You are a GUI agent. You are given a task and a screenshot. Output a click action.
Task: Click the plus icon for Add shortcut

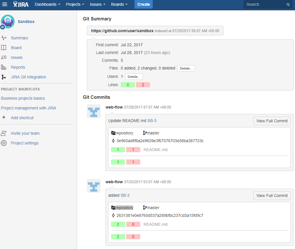pos(4,117)
